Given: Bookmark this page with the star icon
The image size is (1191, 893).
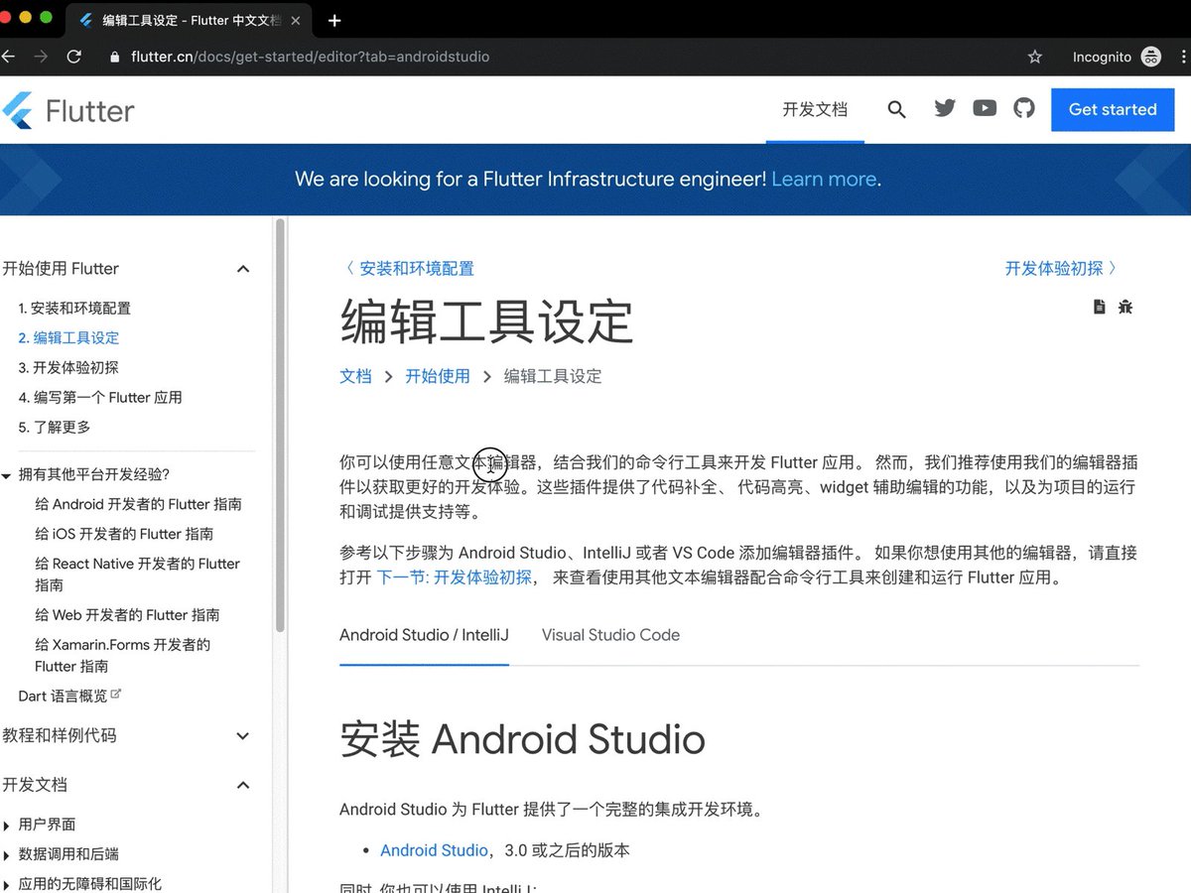Looking at the screenshot, I should click(x=1034, y=58).
